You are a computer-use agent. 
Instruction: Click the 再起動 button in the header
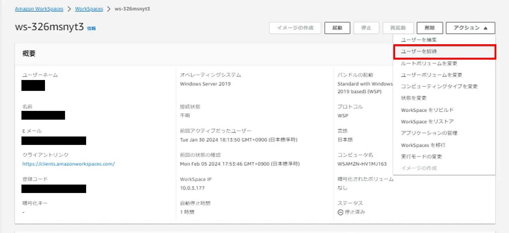[398, 28]
